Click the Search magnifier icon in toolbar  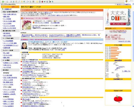point(19,2)
